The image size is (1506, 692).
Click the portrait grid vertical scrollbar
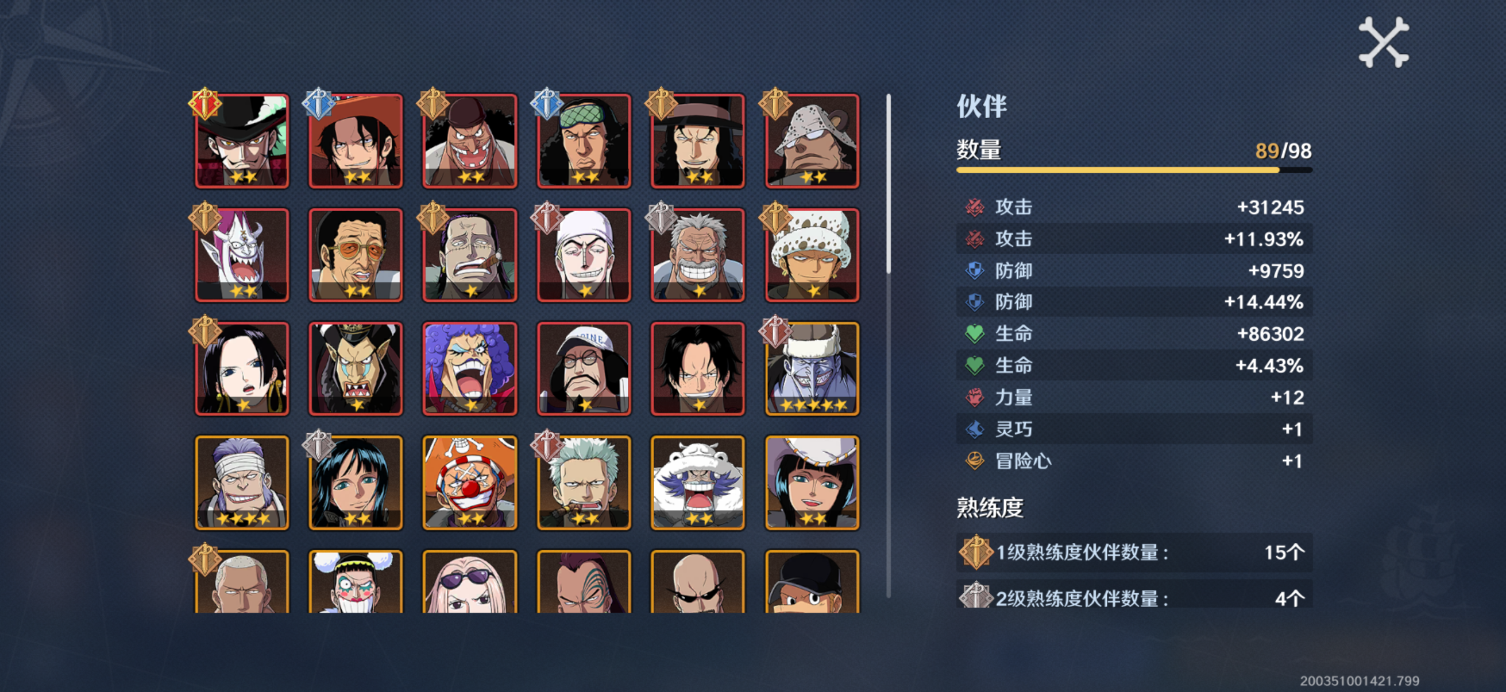(x=889, y=345)
